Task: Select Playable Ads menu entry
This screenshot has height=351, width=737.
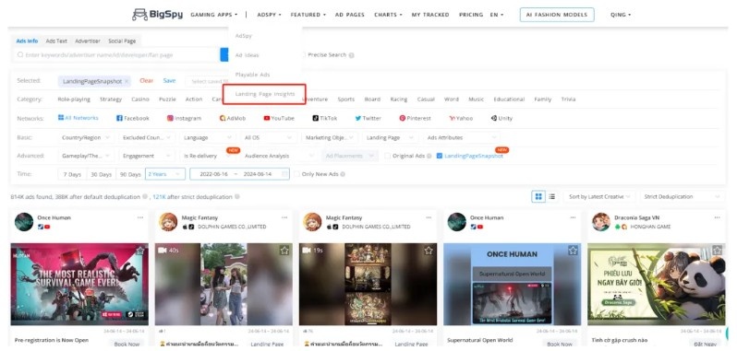Action: tap(252, 75)
